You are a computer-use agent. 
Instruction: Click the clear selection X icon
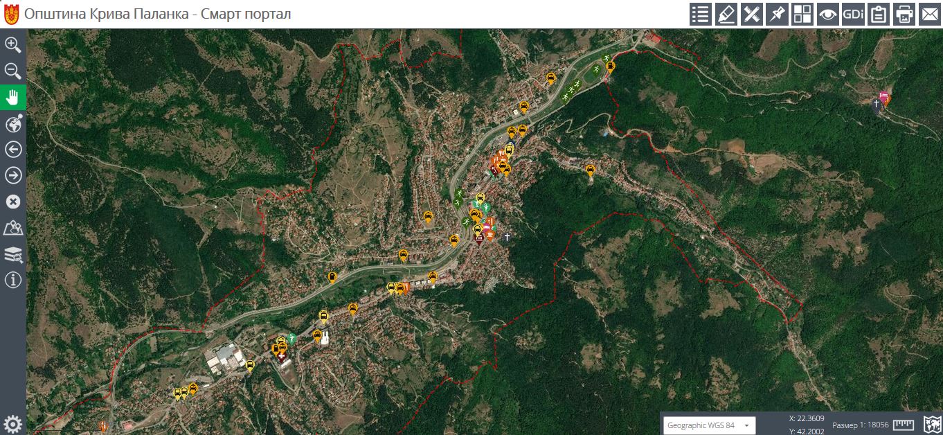coord(13,202)
